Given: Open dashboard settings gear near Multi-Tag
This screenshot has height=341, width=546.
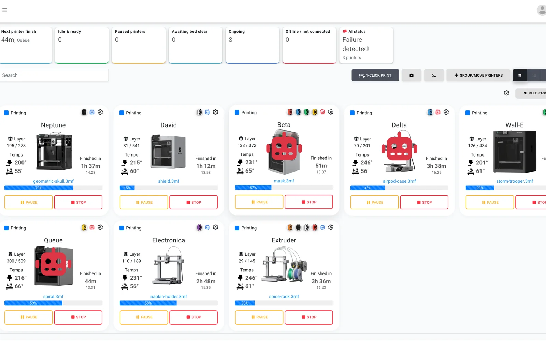Looking at the screenshot, I should click(507, 93).
